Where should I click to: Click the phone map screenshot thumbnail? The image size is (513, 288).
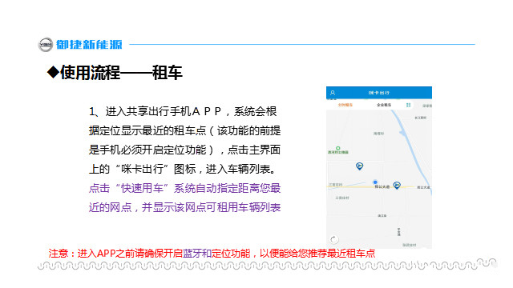tap(379, 167)
